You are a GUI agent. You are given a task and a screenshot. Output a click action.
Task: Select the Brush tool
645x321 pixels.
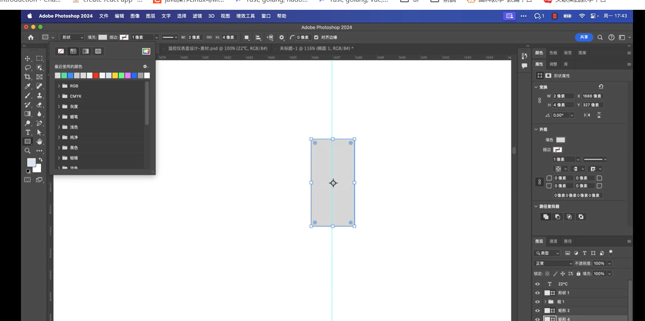28,96
